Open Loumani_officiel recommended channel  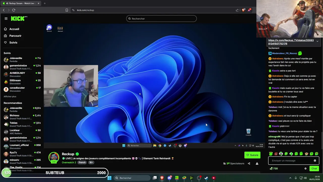(22, 147)
